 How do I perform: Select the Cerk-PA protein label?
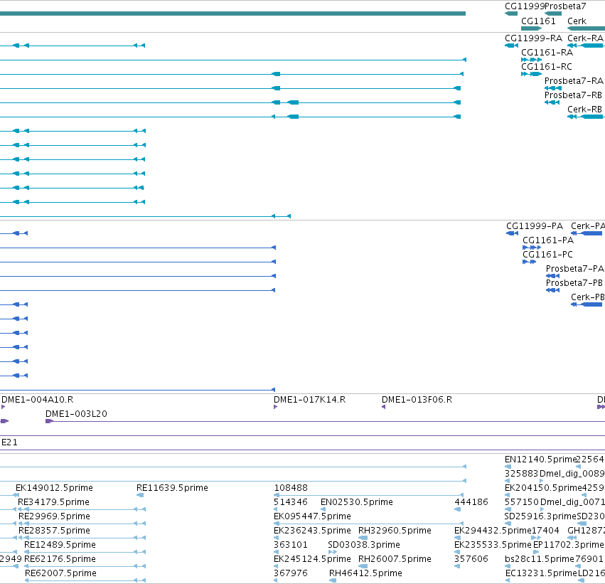588,226
